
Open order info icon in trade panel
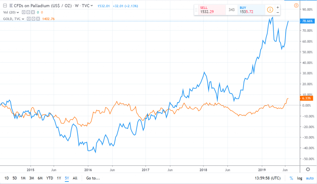click(270, 10)
